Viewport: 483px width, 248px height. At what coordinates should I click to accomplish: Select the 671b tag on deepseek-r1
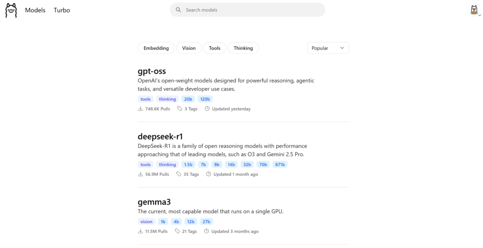click(280, 165)
